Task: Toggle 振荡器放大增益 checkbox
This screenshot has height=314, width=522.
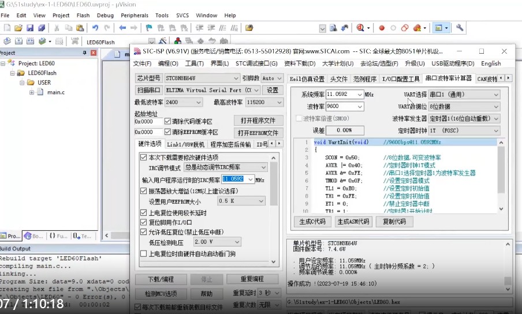Action: coord(143,191)
